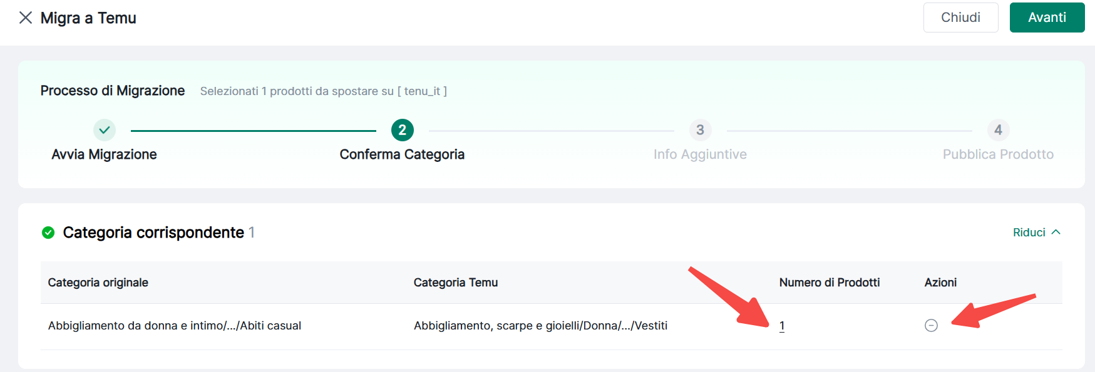Remove category mapping with minus circle icon

tap(931, 325)
